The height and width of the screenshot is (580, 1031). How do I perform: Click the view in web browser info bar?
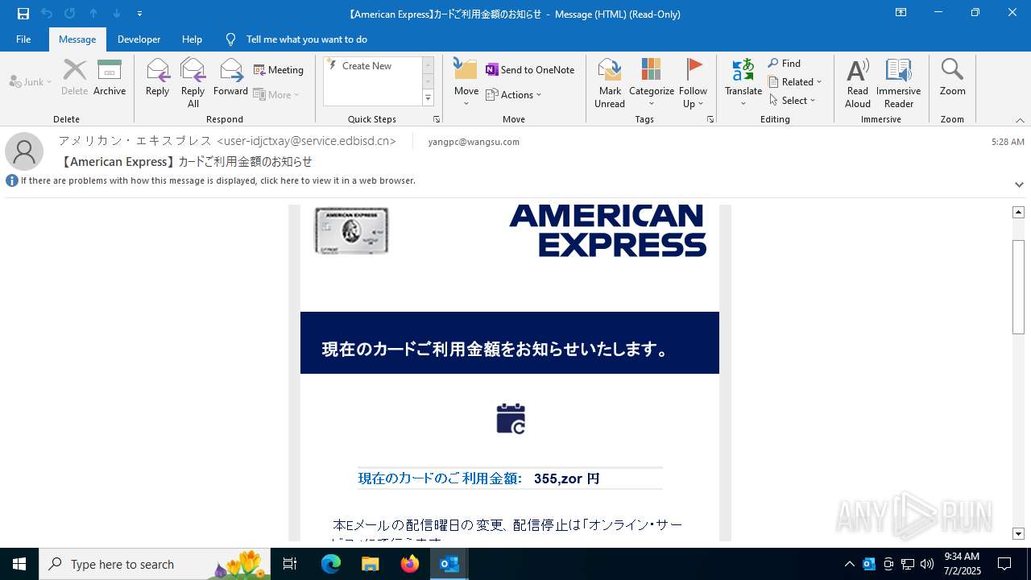point(218,180)
